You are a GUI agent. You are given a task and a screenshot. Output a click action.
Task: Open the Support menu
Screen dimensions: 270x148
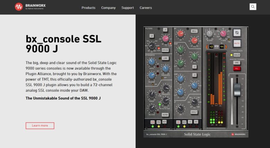tap(128, 8)
